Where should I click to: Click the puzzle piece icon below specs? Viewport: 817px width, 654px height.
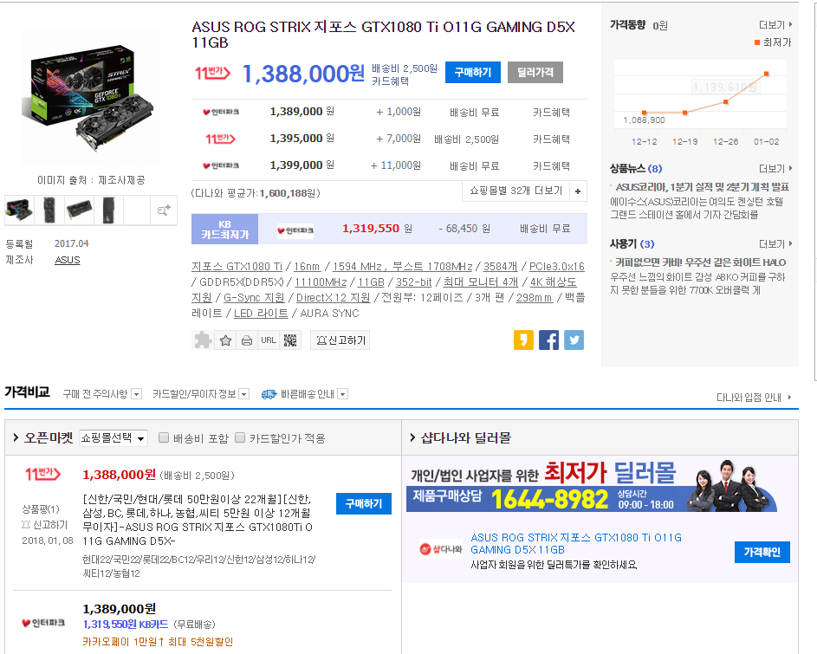click(203, 340)
